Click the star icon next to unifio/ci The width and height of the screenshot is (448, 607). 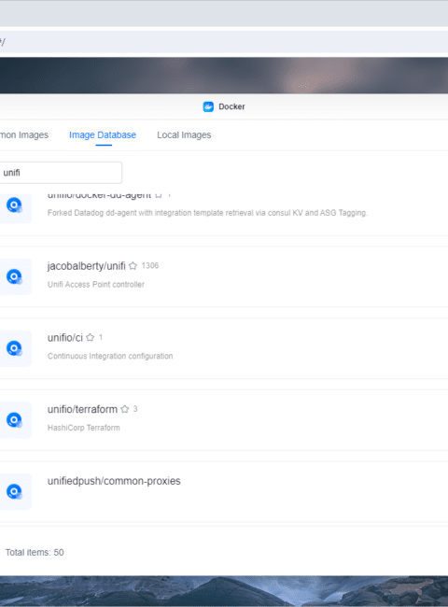[x=91, y=337]
